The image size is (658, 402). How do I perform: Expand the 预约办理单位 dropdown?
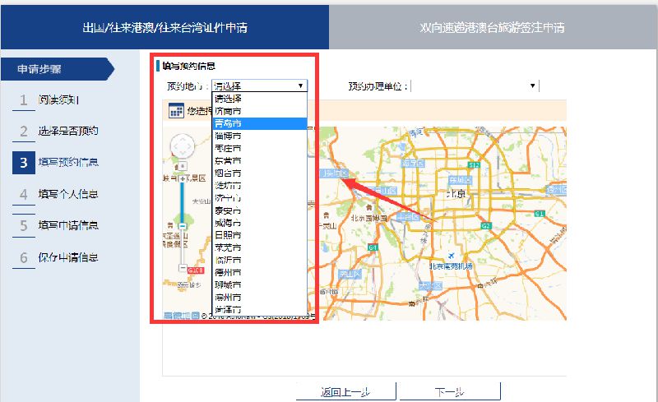(x=533, y=85)
